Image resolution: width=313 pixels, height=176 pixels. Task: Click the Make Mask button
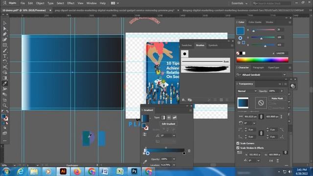277,98
